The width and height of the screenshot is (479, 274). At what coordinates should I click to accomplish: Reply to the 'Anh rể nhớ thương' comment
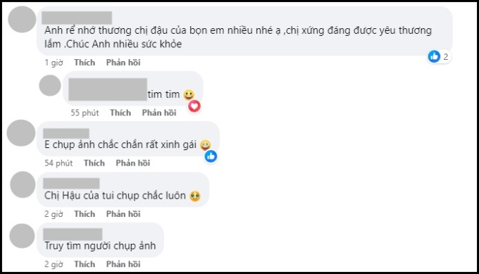click(123, 63)
